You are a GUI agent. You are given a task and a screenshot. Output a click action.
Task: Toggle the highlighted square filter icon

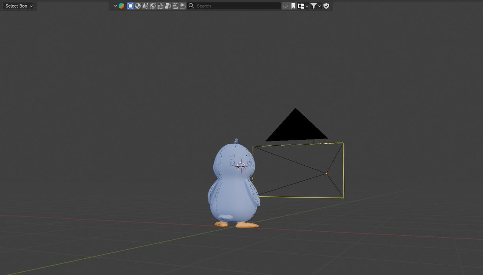point(130,6)
